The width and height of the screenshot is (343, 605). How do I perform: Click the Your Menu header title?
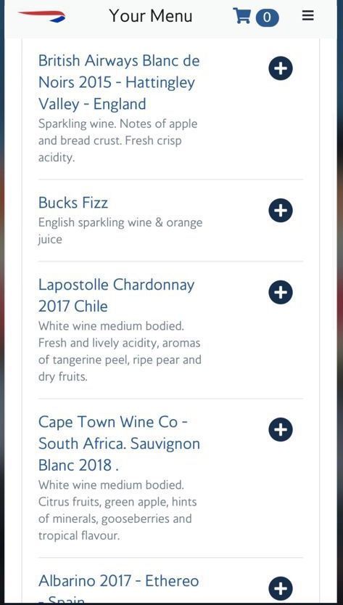tap(151, 16)
